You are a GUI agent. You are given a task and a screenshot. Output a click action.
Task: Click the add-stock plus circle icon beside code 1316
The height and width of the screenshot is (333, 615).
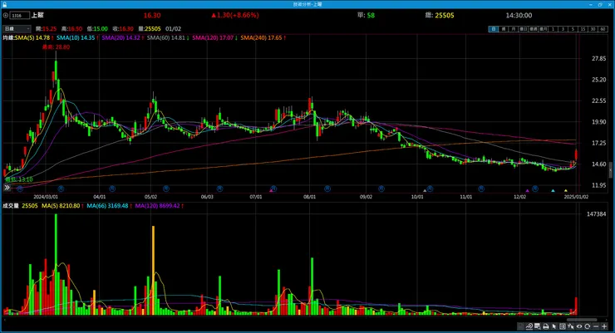point(6,15)
